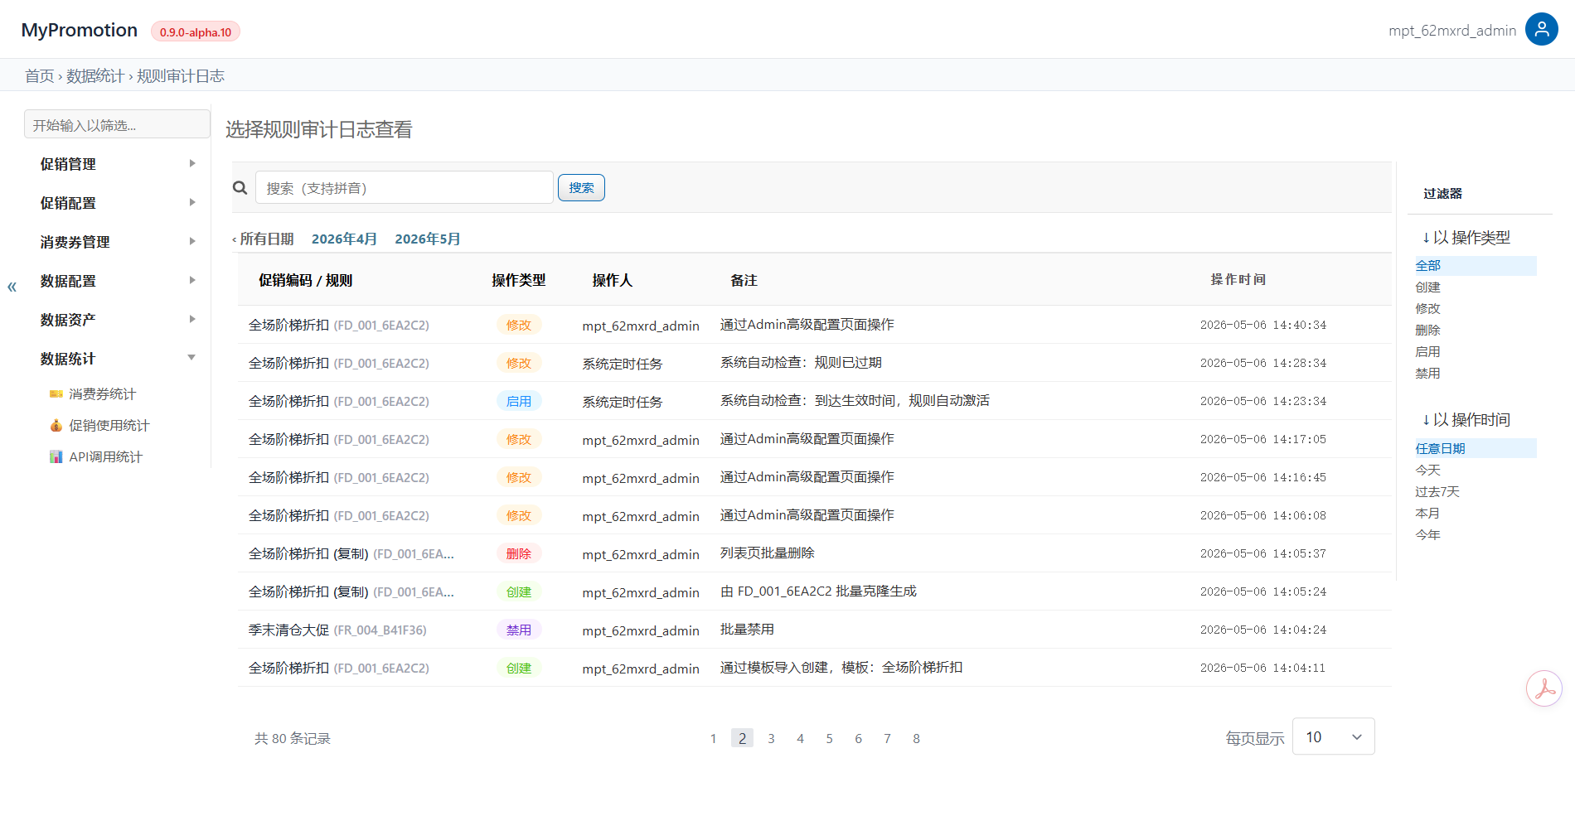Go to page 1 of results
1575x840 pixels.
click(x=713, y=739)
